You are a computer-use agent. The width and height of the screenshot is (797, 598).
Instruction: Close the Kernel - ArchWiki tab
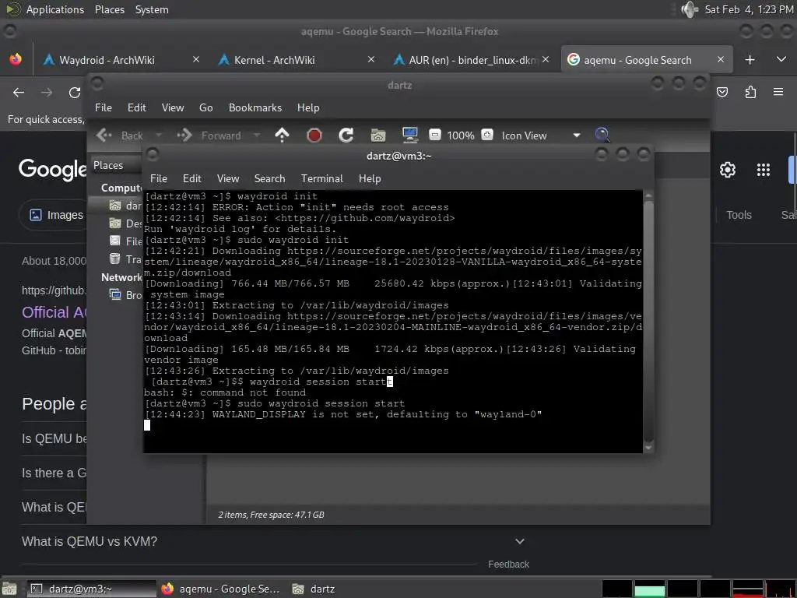371,59
